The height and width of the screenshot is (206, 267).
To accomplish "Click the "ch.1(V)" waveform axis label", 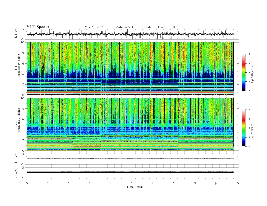I will 16,34.
